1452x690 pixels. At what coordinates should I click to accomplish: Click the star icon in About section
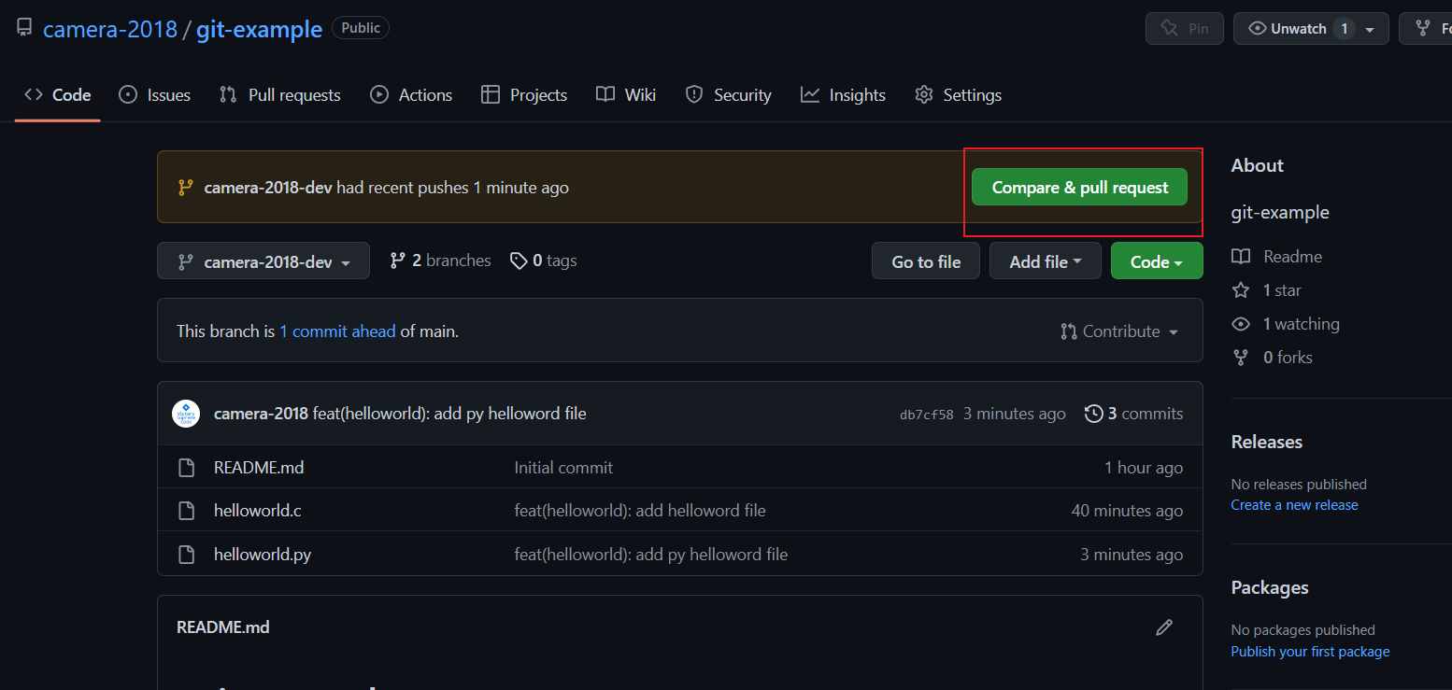click(x=1241, y=290)
